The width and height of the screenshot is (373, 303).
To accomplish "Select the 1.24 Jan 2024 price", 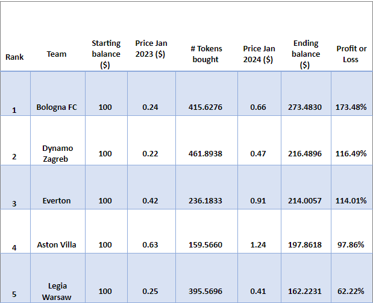I will tap(258, 245).
